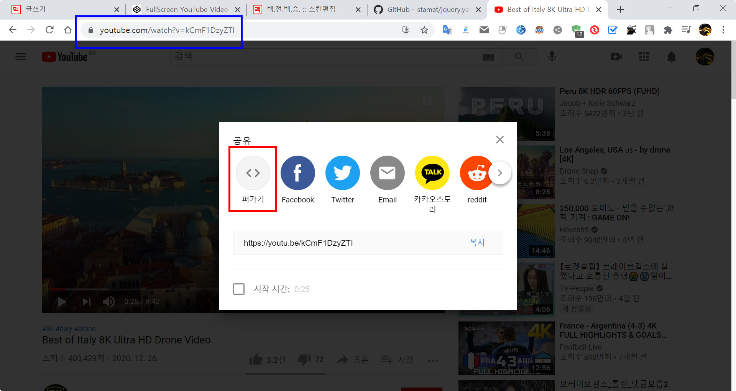Open the Chrome profile avatar
This screenshot has height=391, width=736.
click(x=705, y=30)
